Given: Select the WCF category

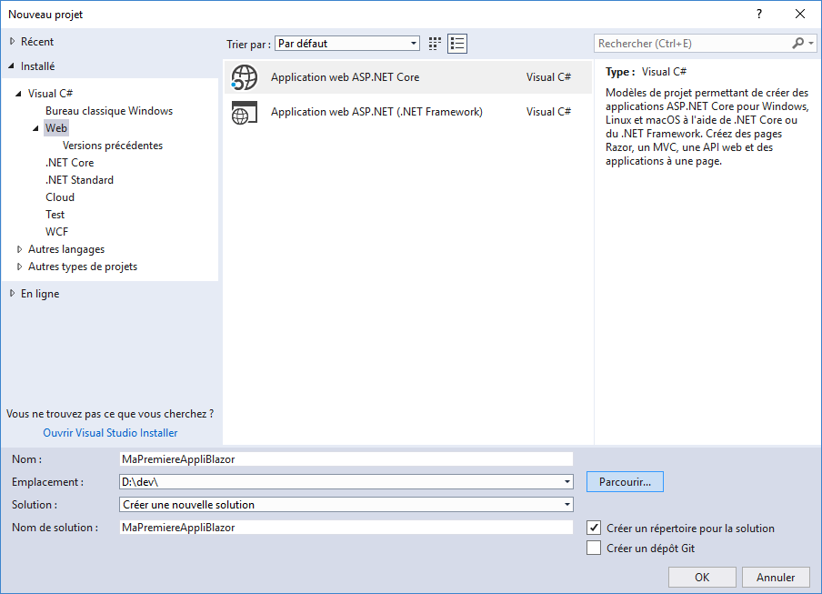Looking at the screenshot, I should (x=56, y=232).
